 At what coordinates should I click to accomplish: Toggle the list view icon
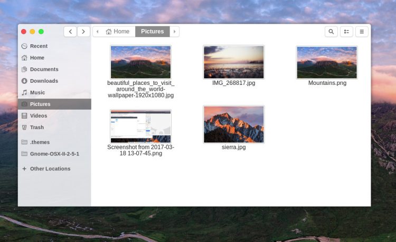click(x=346, y=32)
